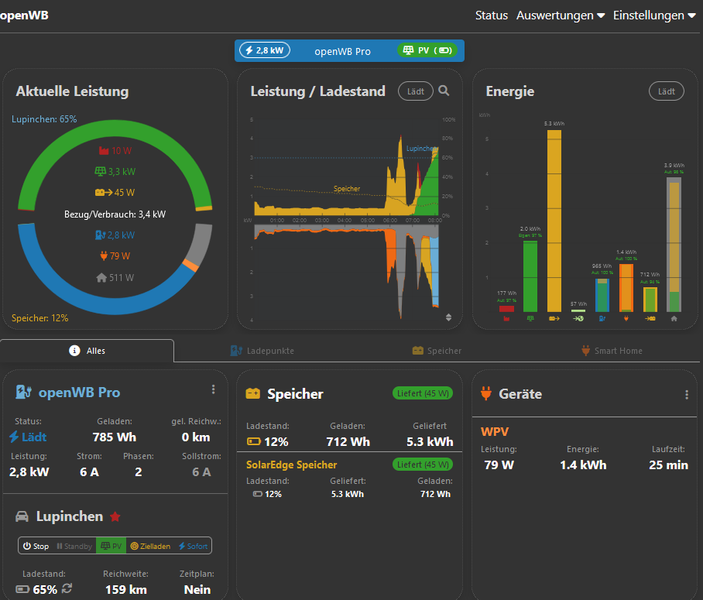Viewport: 703px width, 600px height.
Task: Select the Sofort charge mode
Action: point(193,546)
